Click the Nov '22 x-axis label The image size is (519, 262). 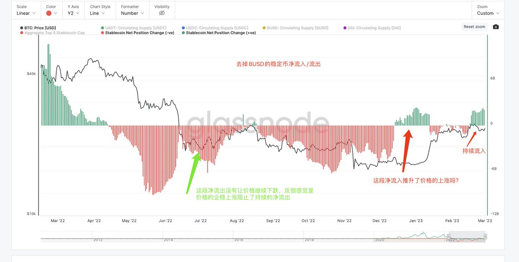tap(344, 221)
